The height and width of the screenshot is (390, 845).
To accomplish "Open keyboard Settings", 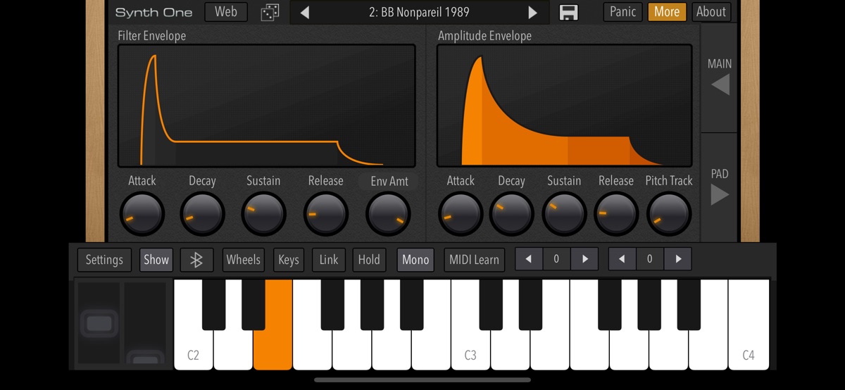I will click(x=104, y=260).
